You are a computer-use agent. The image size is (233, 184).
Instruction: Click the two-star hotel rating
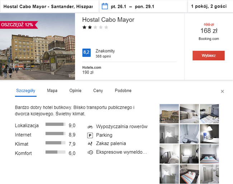[95, 27]
